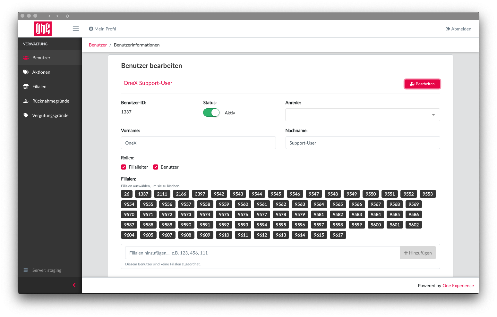Select the Filiale 9617 tag

point(338,235)
